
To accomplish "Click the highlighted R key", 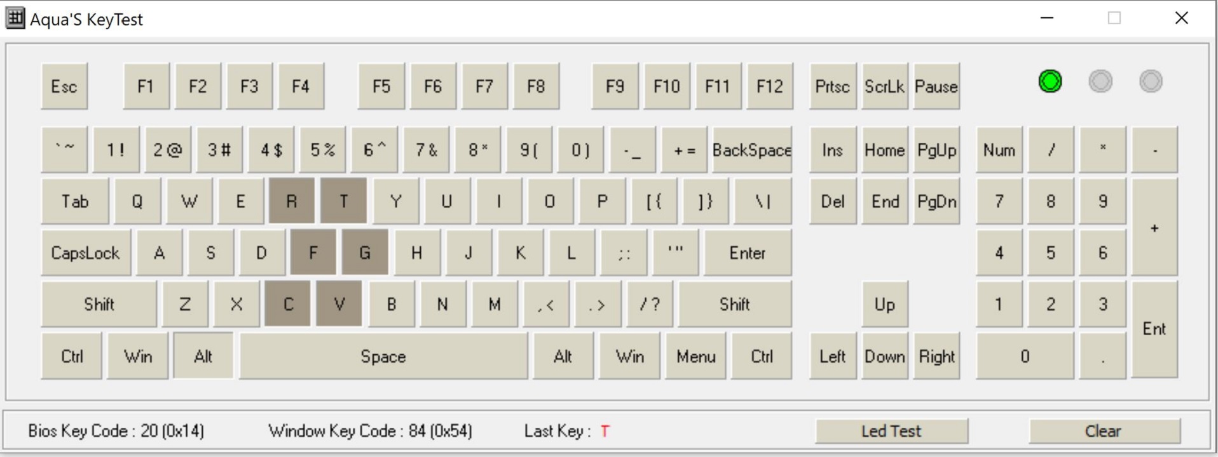I will coord(292,201).
